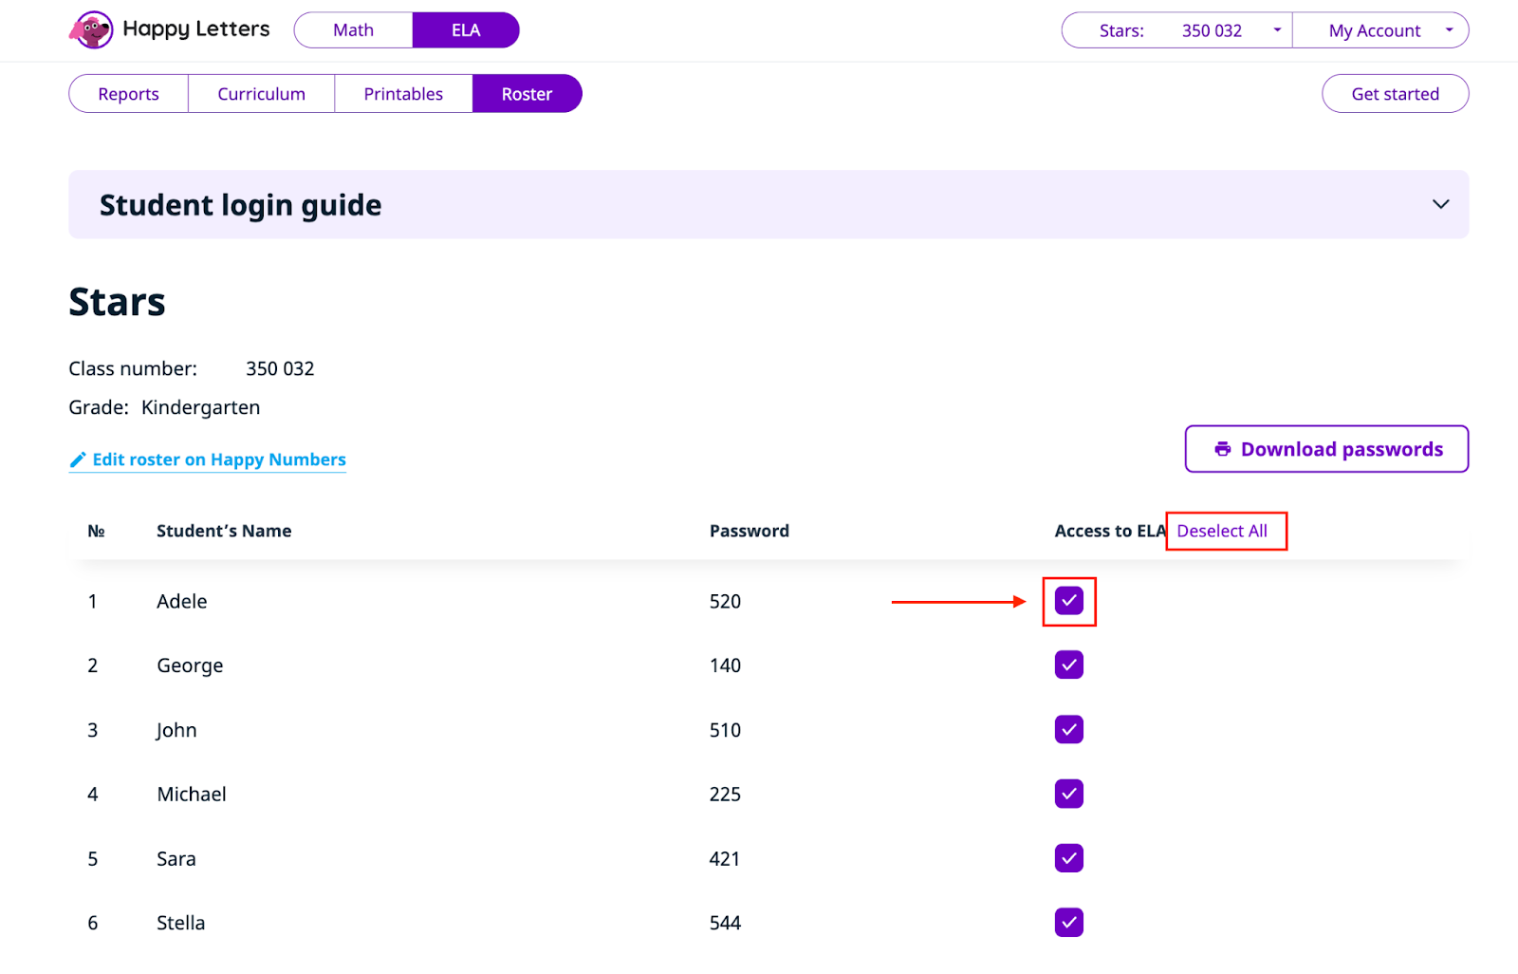Viewport: 1518px width, 974px height.
Task: Uncheck ELA access for Adele
Action: [1068, 601]
